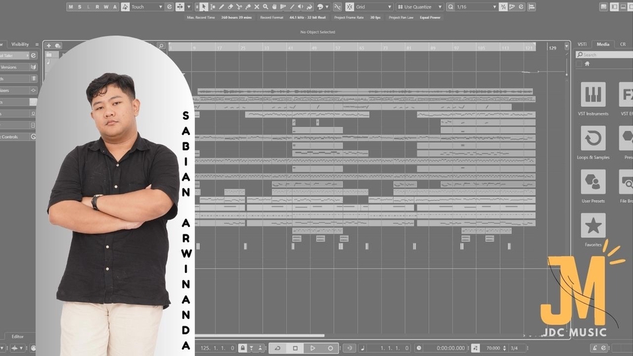Open Use Track Preset button
The image size is (633, 356).
(58, 45)
